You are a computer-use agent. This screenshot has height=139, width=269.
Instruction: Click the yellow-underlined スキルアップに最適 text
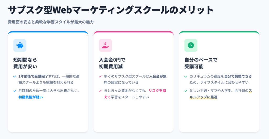[203, 97]
